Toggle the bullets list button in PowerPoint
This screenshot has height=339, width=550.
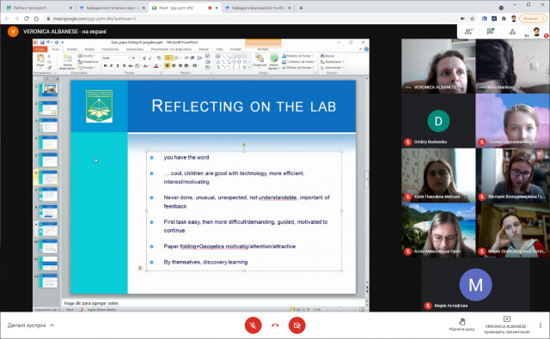(x=168, y=58)
